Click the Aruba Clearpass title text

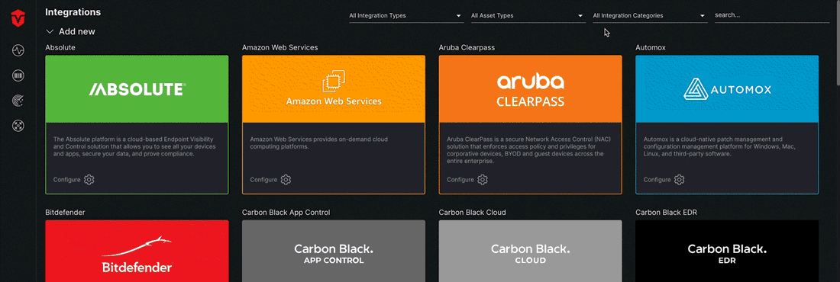point(467,47)
